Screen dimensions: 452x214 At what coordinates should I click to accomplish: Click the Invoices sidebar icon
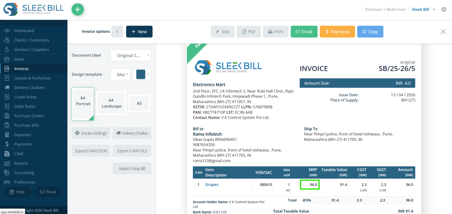[x=7, y=68]
